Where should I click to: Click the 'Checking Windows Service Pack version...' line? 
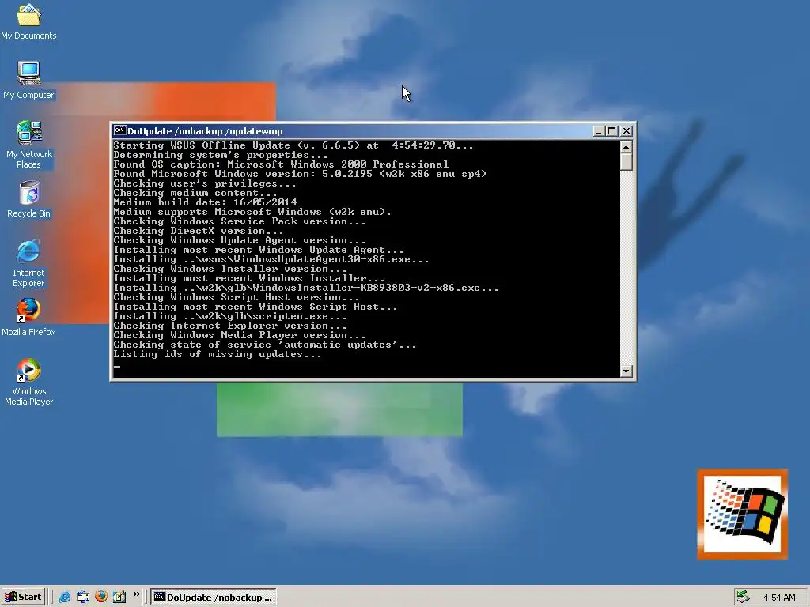click(x=240, y=221)
